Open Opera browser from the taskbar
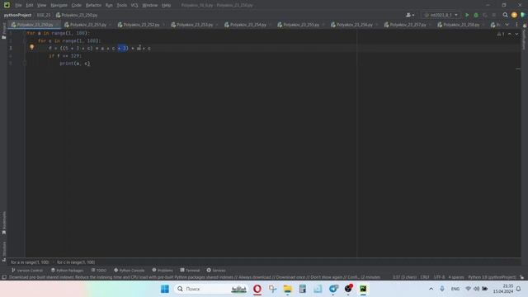The image size is (528, 297). 257,289
